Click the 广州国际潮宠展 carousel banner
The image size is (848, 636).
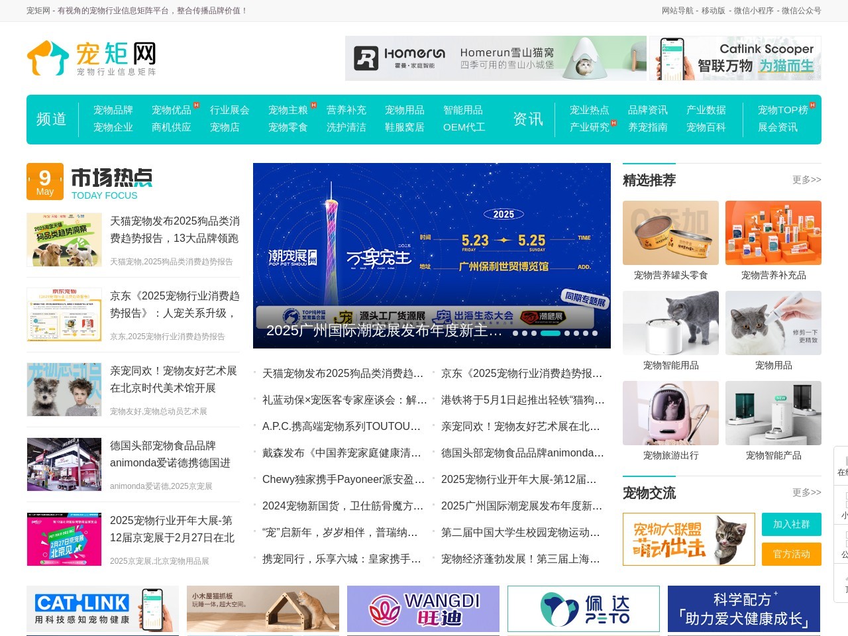pos(432,256)
